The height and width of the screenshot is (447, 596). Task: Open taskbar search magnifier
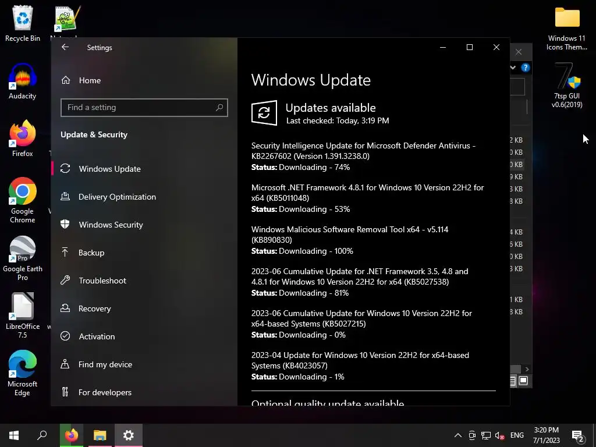click(x=42, y=435)
